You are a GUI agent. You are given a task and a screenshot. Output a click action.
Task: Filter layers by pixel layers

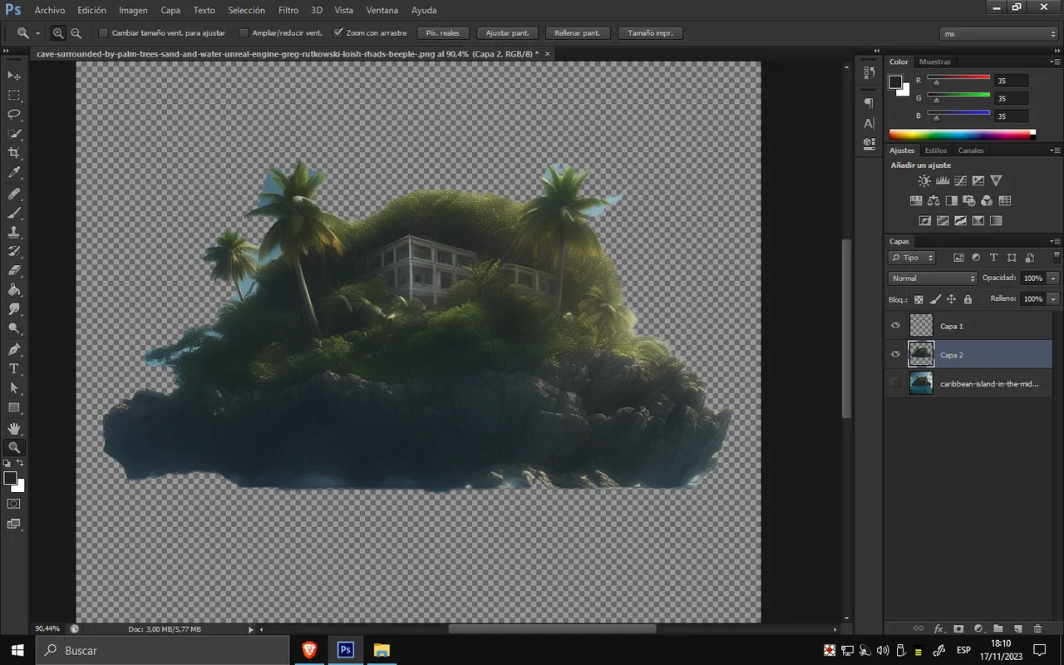point(958,258)
